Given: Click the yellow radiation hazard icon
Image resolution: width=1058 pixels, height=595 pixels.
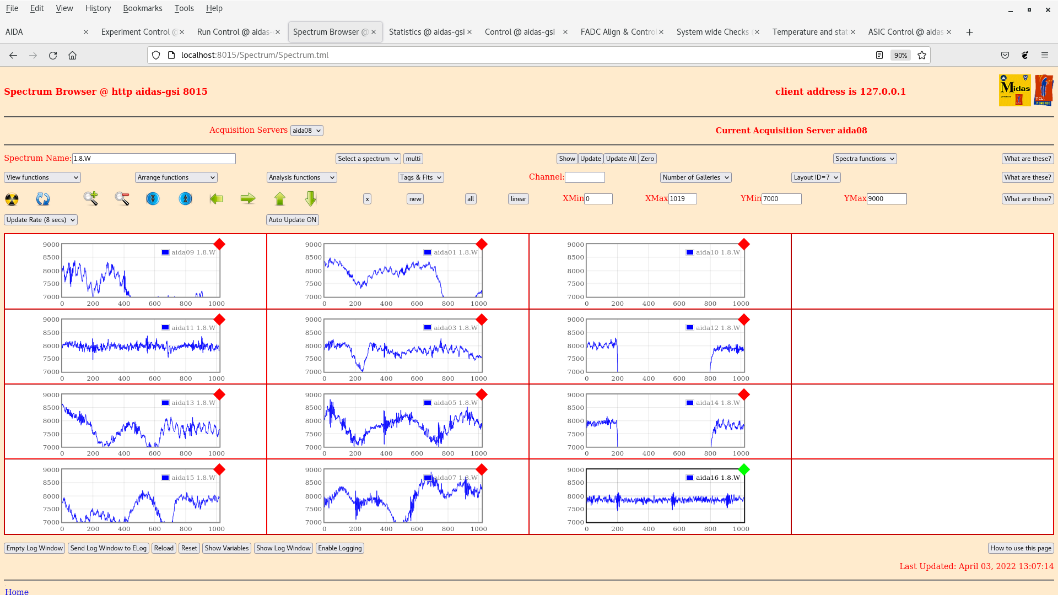Looking at the screenshot, I should [x=12, y=199].
